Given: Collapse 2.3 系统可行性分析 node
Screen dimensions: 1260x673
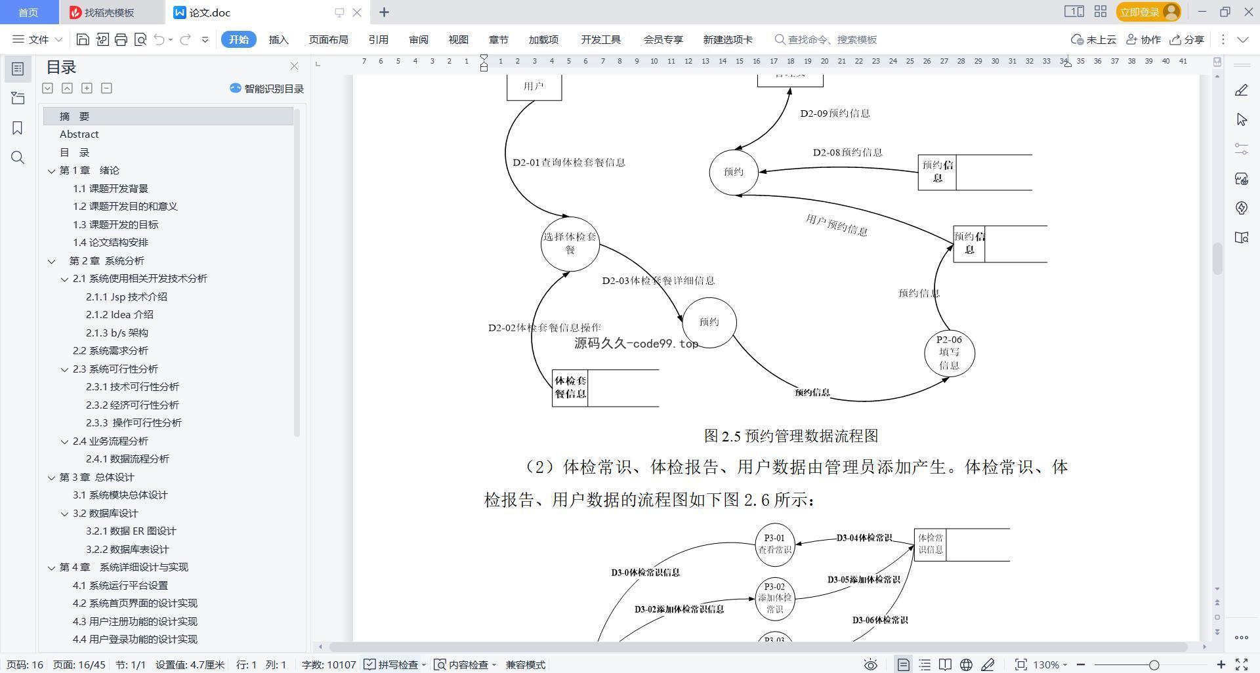Looking at the screenshot, I should (x=64, y=369).
